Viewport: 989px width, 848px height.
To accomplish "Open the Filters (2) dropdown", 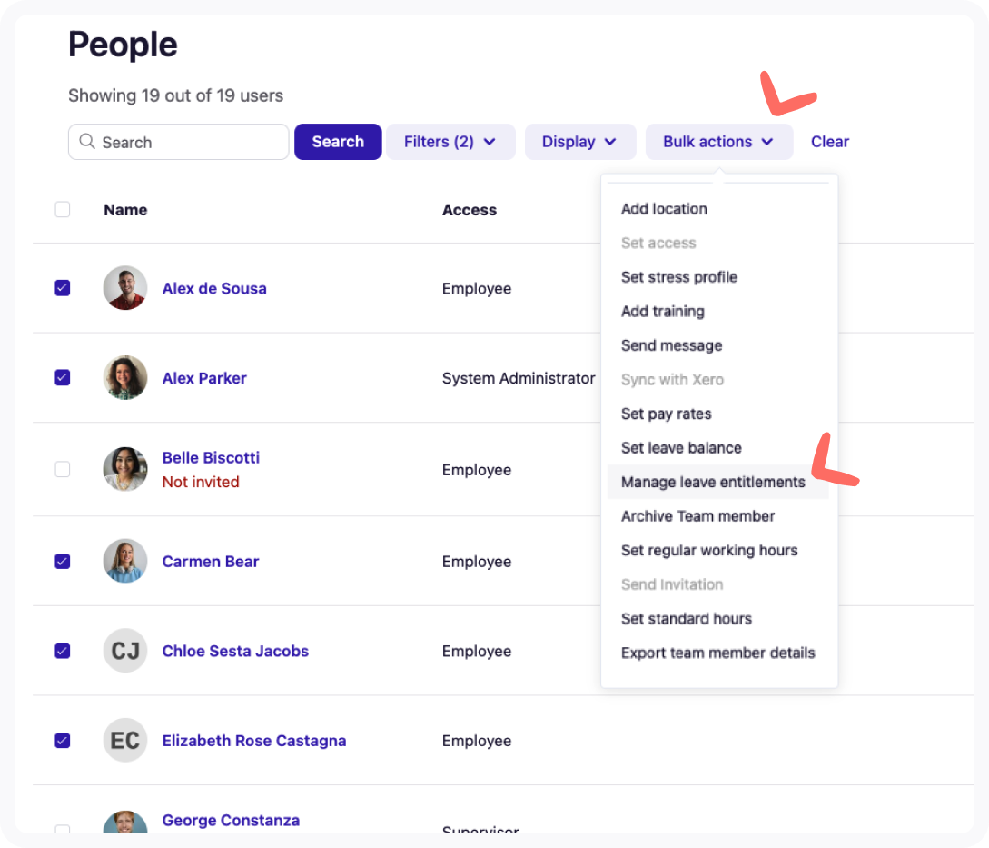I will 450,142.
